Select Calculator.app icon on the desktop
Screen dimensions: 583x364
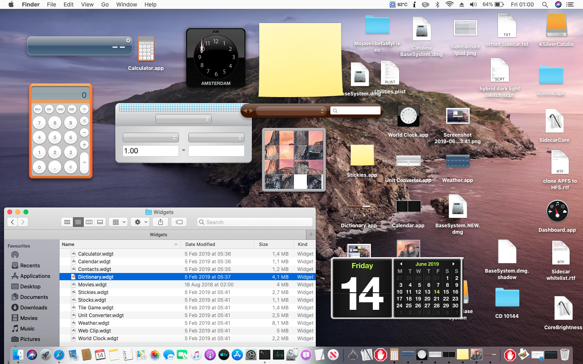point(146,49)
